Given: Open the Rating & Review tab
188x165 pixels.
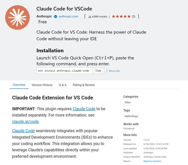Looking at the screenshot, I should click(84, 85).
